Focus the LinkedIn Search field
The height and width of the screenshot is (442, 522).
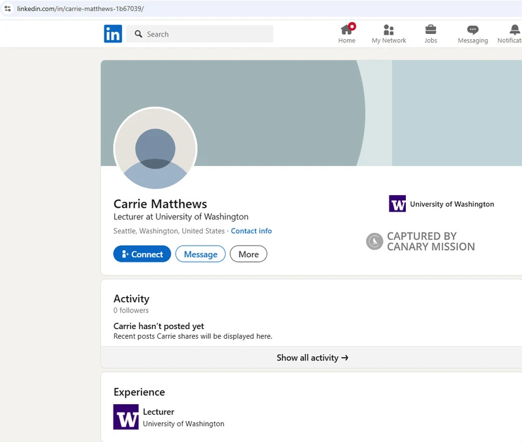click(x=200, y=34)
